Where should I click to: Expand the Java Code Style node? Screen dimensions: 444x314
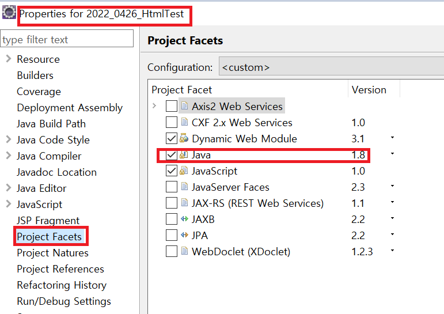9,139
